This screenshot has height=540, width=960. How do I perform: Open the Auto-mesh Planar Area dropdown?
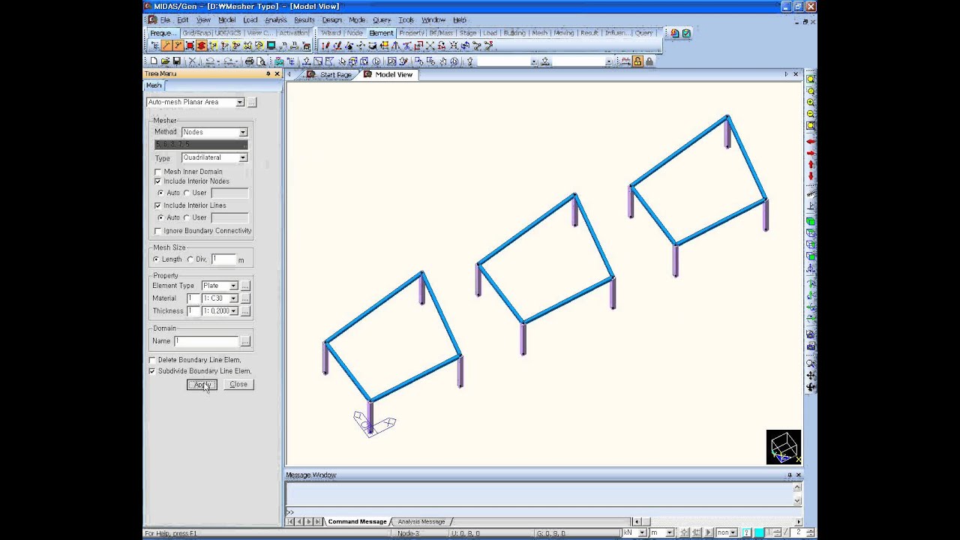pos(240,102)
